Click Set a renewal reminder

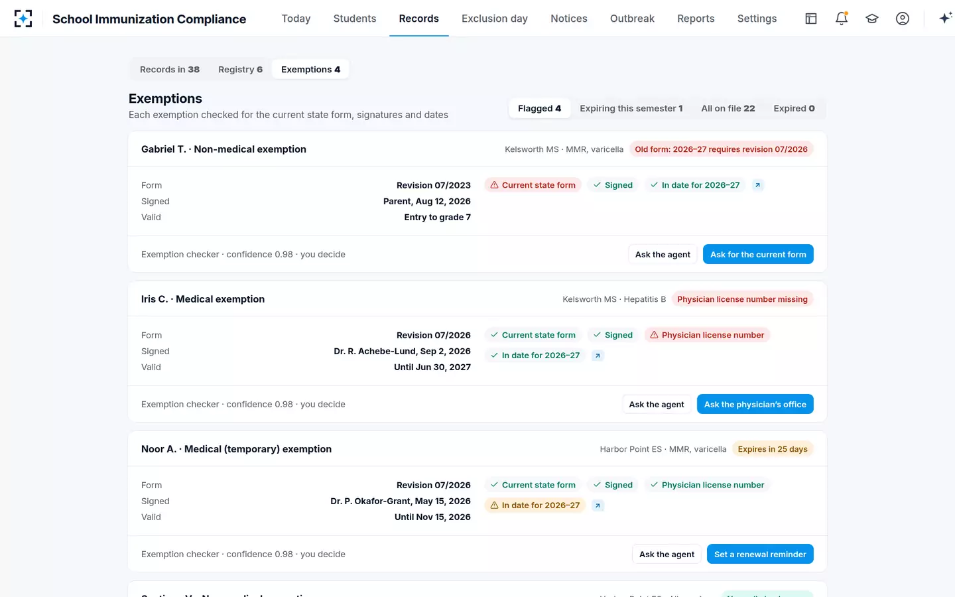760,555
